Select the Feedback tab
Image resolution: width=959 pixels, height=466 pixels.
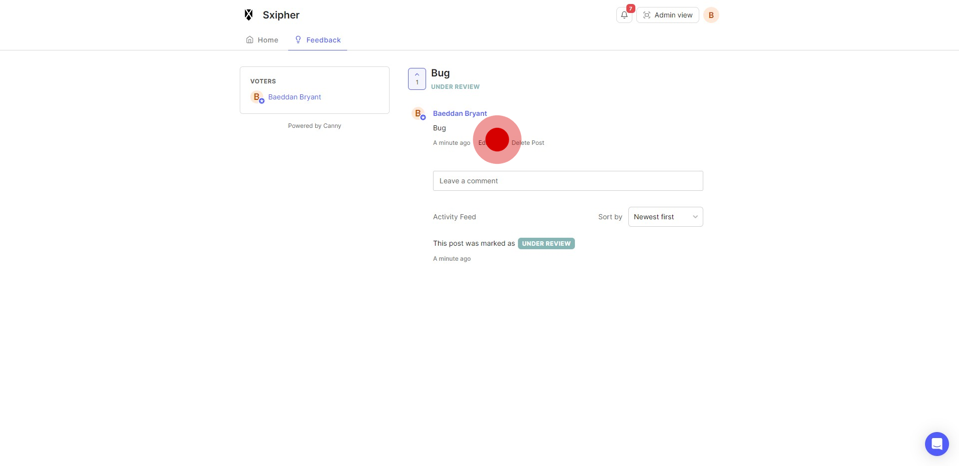[x=318, y=40]
